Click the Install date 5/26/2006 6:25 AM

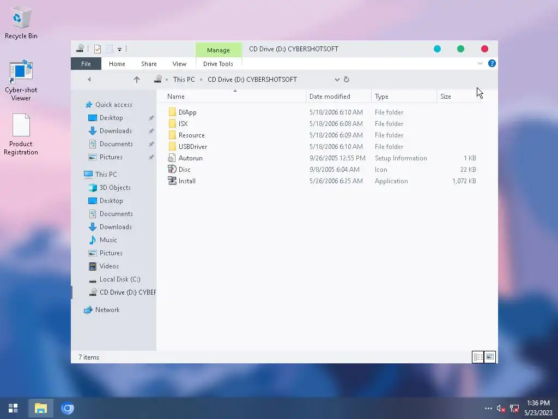point(336,181)
